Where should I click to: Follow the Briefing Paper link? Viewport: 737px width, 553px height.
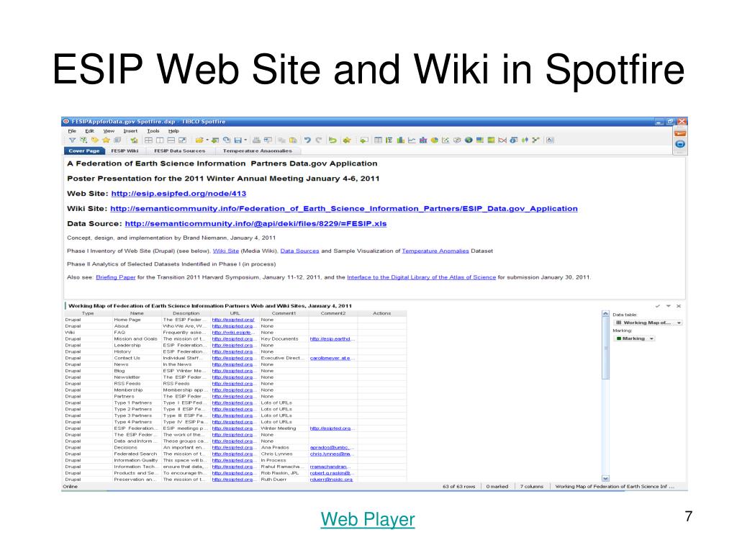click(116, 277)
